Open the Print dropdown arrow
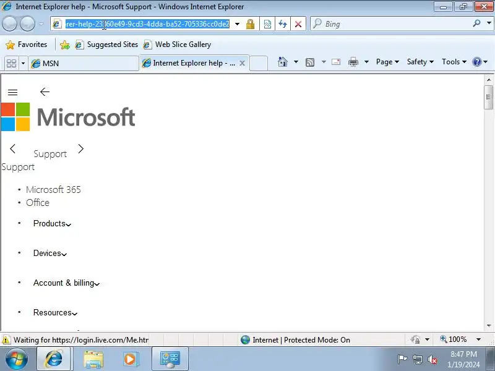The height and width of the screenshot is (371, 495). tap(366, 62)
